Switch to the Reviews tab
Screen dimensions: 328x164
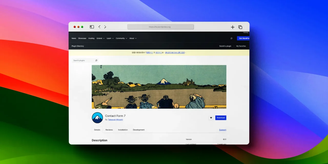point(109,130)
